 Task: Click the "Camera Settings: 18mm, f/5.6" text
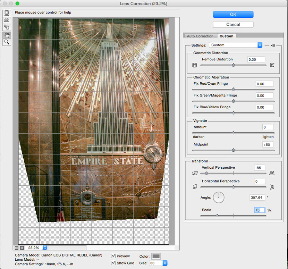click(x=44, y=264)
